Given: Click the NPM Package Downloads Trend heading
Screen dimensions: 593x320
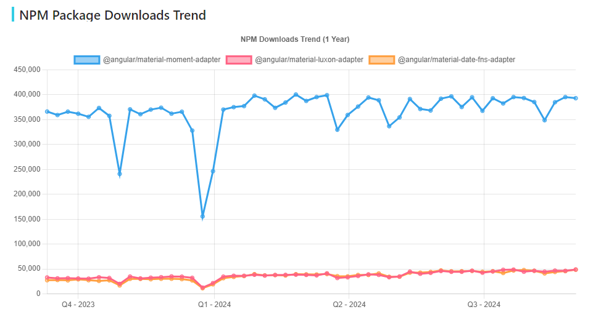Looking at the screenshot, I should (x=113, y=15).
